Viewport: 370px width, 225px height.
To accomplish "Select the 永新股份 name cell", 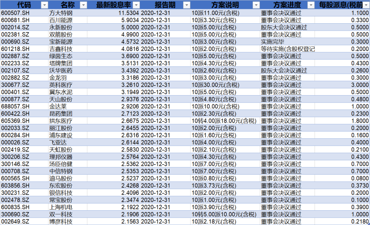I will 68,27.
